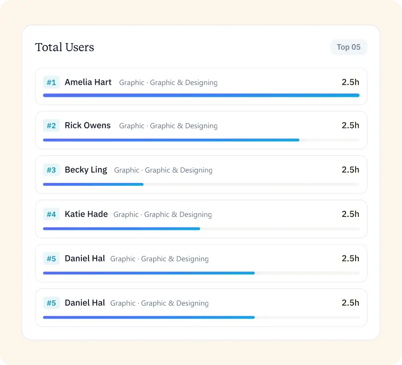The width and height of the screenshot is (402, 365).
Task: Click the #2 rank badge beside Rick Owens
Action: 51,125
